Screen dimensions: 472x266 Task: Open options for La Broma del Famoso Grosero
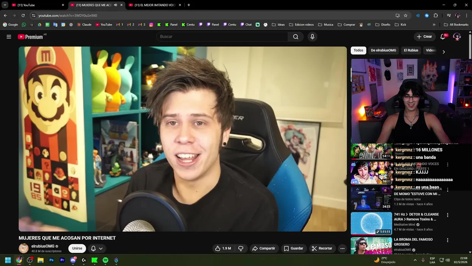click(448, 240)
